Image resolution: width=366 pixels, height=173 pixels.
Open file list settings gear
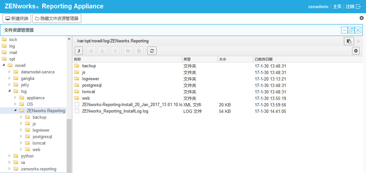click(356, 50)
